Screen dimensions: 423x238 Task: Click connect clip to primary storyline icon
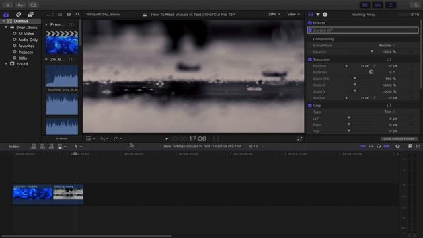[x=34, y=146]
